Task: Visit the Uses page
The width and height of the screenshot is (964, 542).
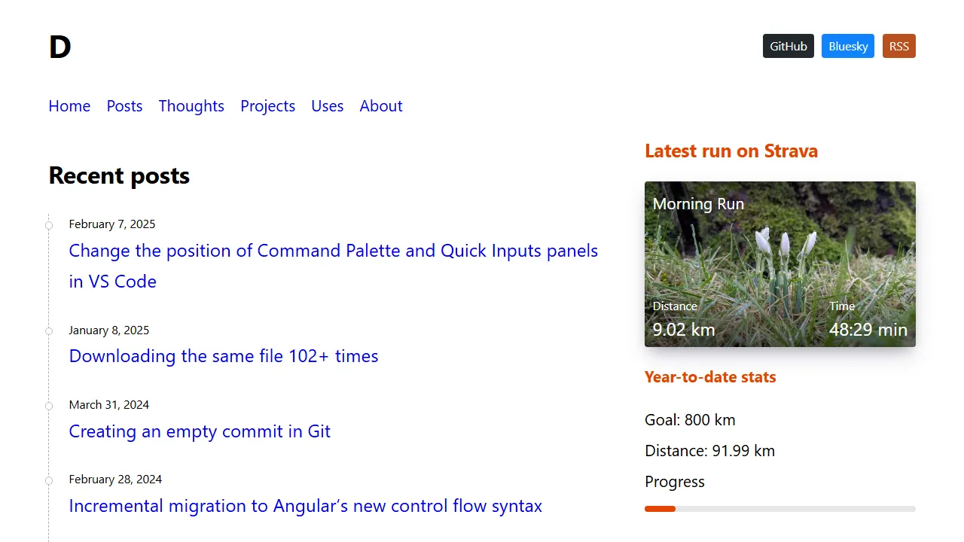Action: (327, 106)
